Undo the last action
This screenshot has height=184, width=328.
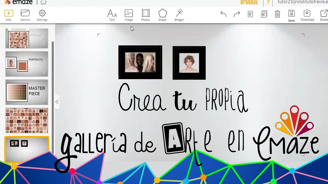tap(223, 14)
